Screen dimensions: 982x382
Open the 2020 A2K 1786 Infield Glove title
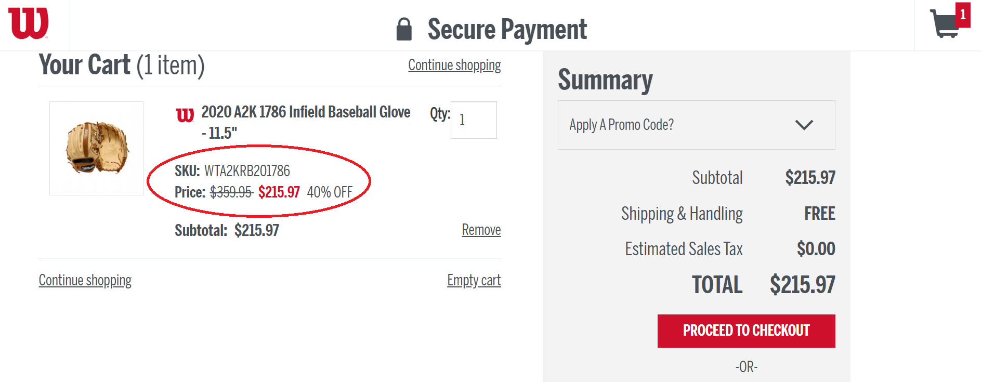coord(306,122)
